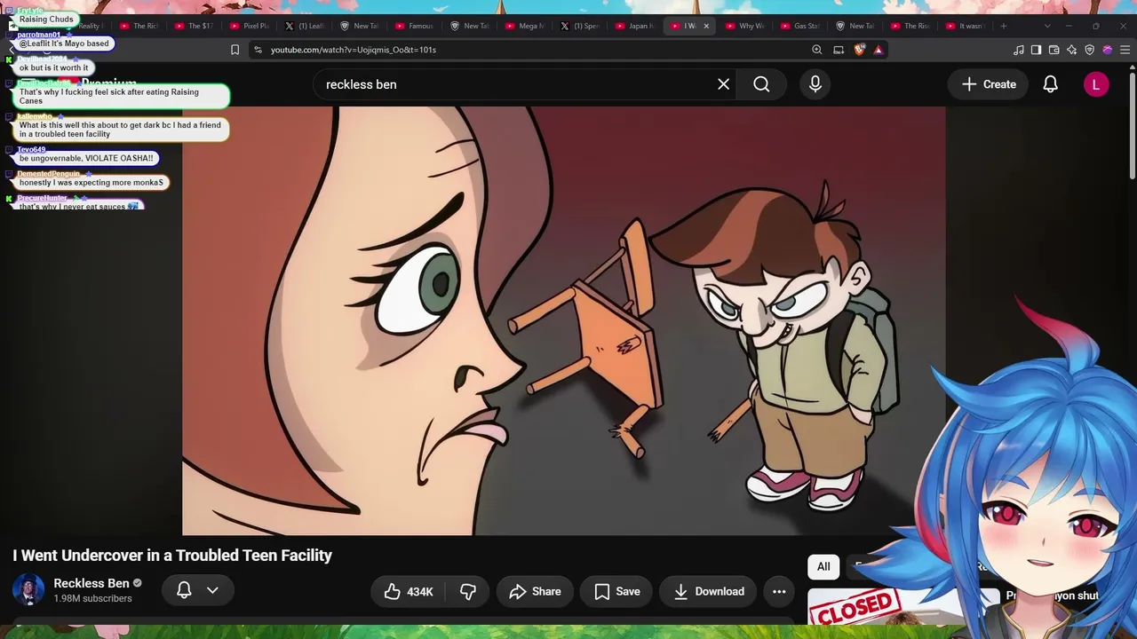Switch to 'The $17' tab

194,26
